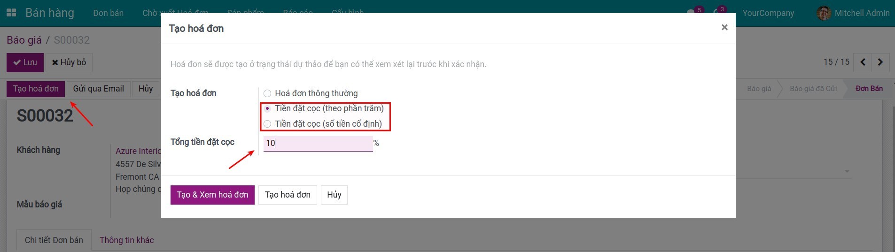The height and width of the screenshot is (252, 895).
Task: Select Đơn Bán status stage
Action: [x=869, y=89]
